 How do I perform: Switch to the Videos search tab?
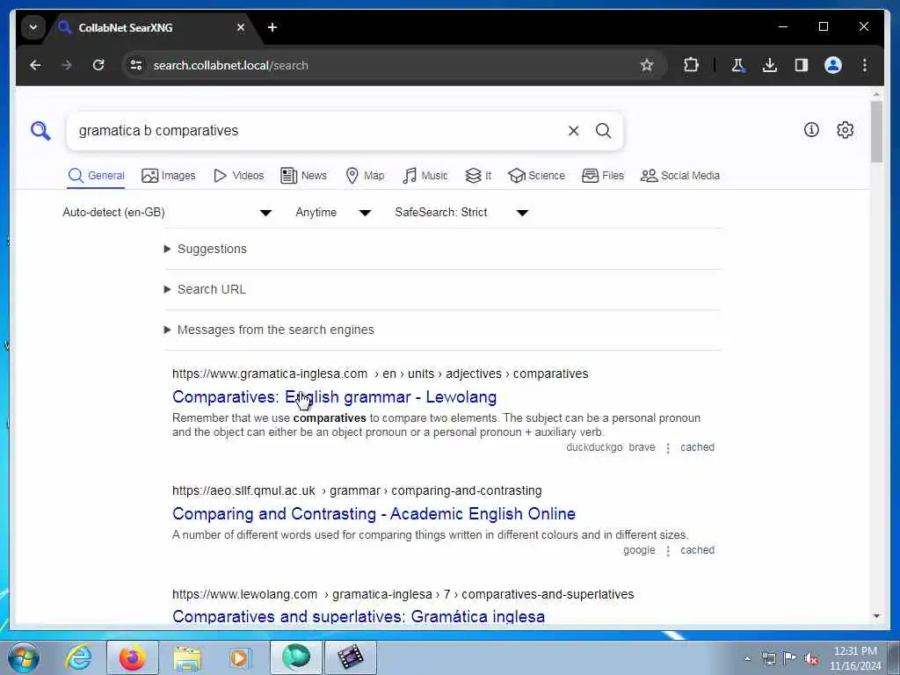238,176
